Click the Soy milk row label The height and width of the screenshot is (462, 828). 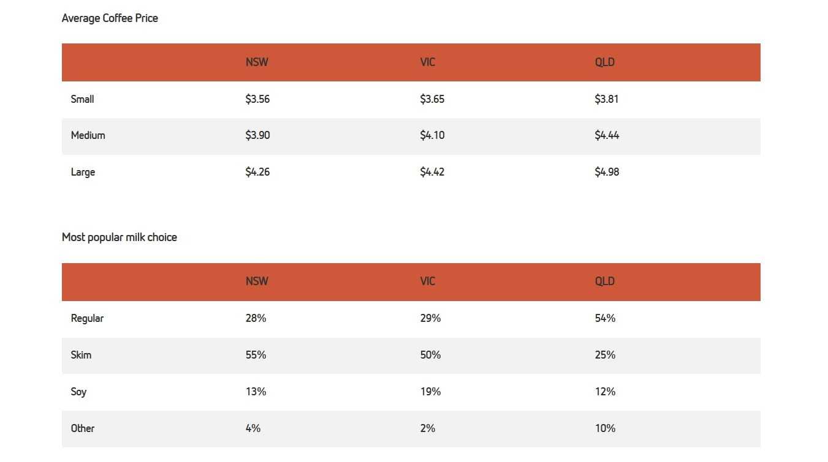79,392
